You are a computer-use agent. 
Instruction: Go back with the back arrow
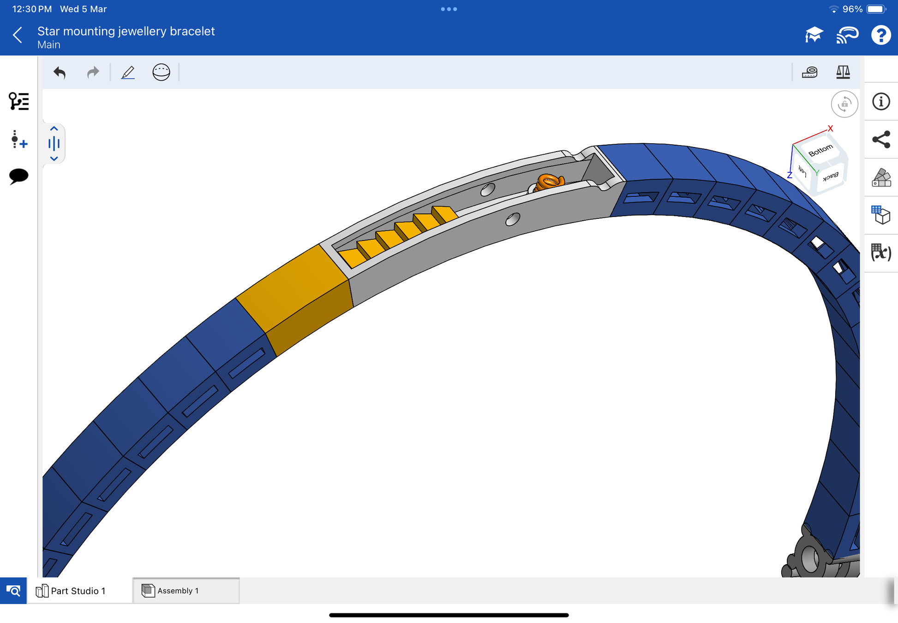pos(18,35)
